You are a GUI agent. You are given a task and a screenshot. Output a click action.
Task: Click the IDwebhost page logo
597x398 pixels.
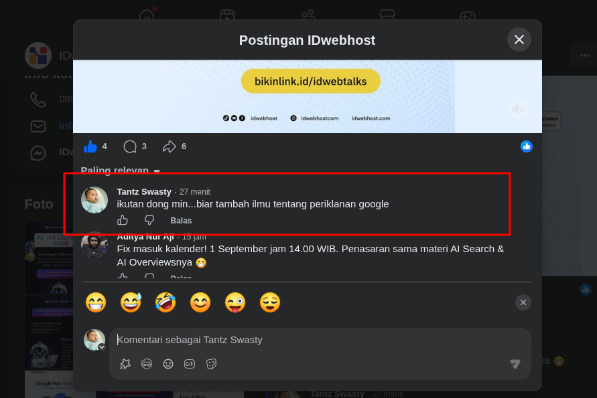[x=38, y=55]
